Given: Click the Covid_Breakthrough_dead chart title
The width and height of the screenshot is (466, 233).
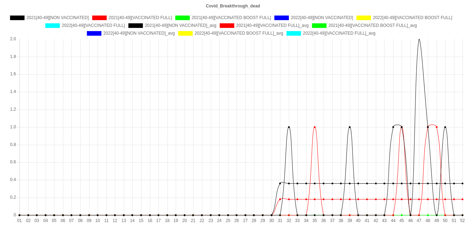Looking at the screenshot, I should [x=233, y=6].
